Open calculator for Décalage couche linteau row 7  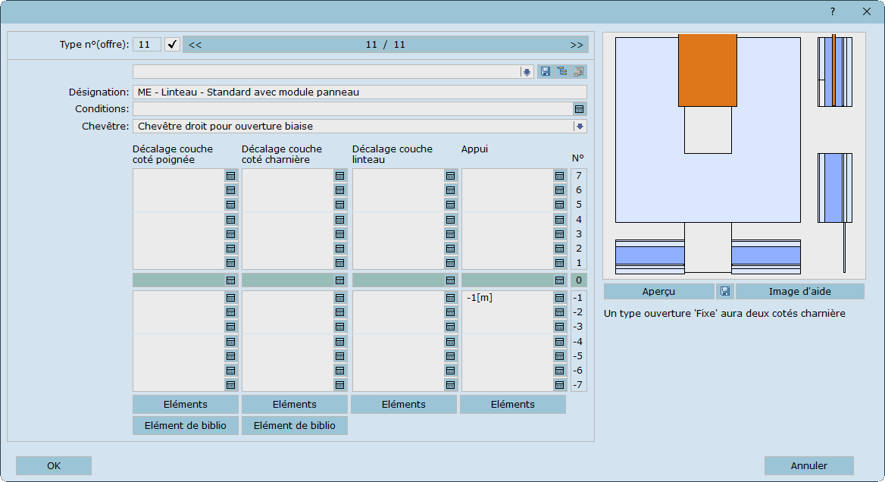tap(451, 176)
